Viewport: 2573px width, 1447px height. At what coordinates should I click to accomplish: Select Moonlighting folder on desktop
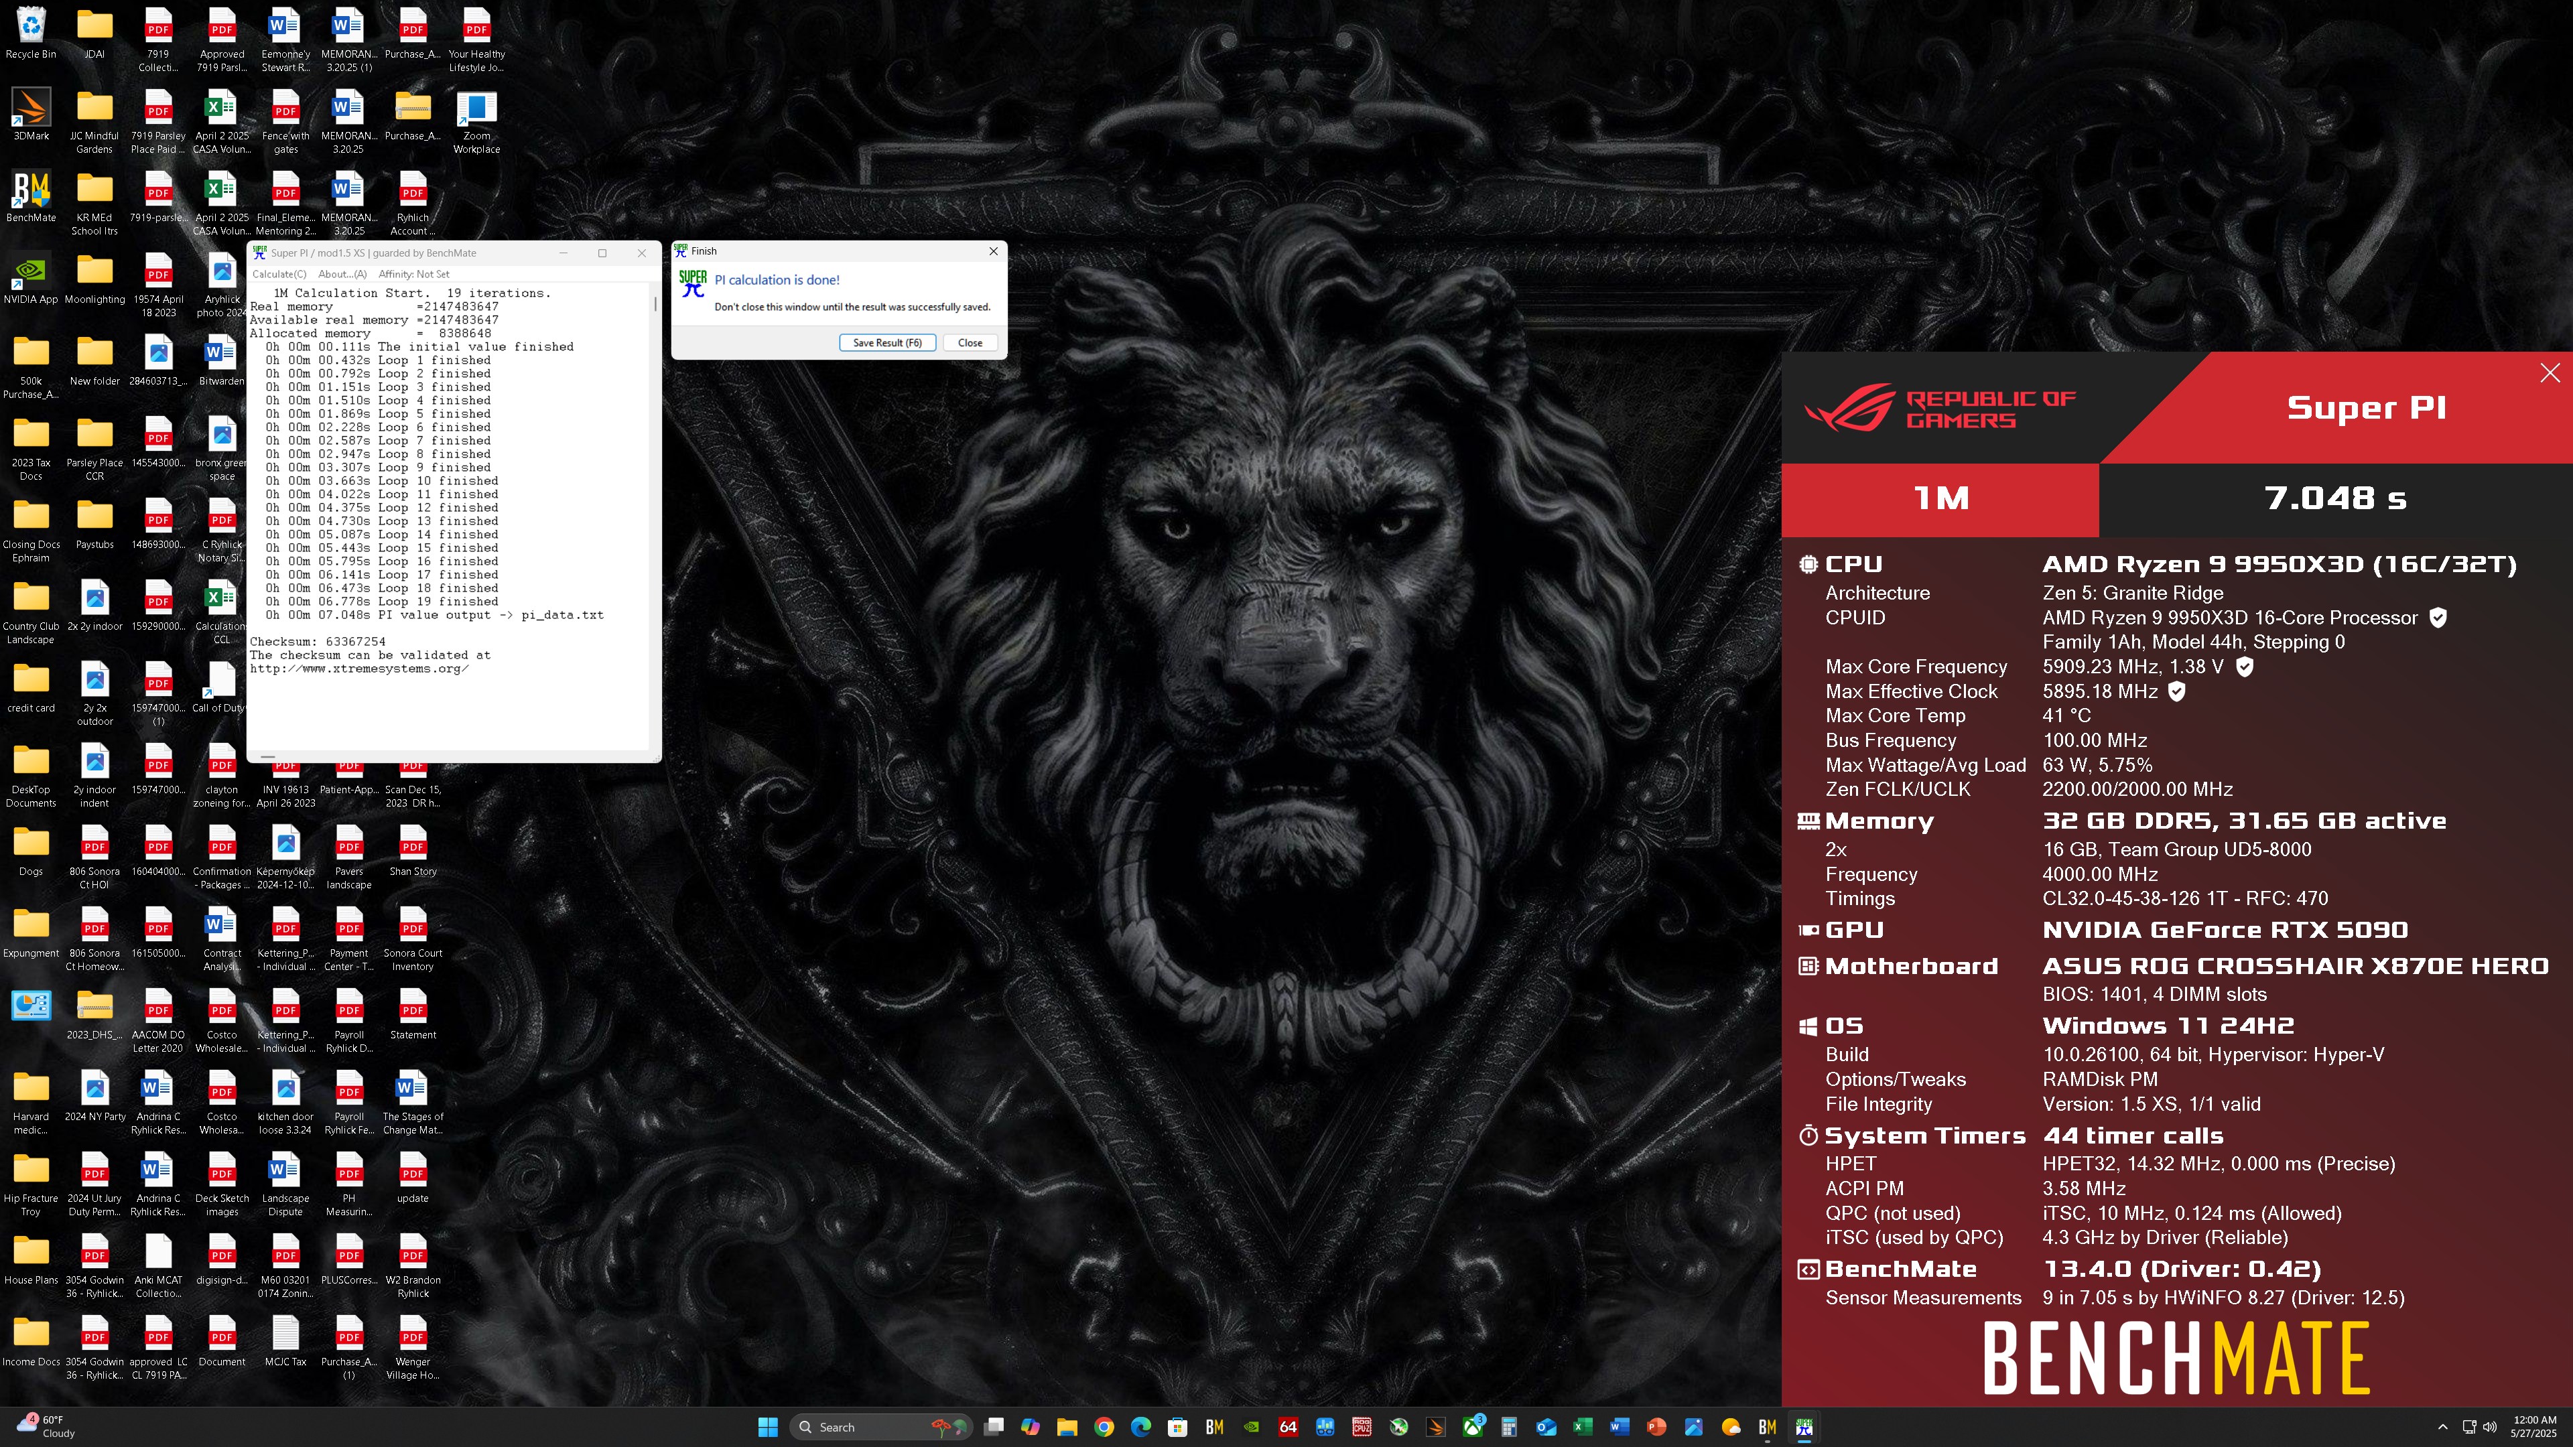(x=95, y=279)
